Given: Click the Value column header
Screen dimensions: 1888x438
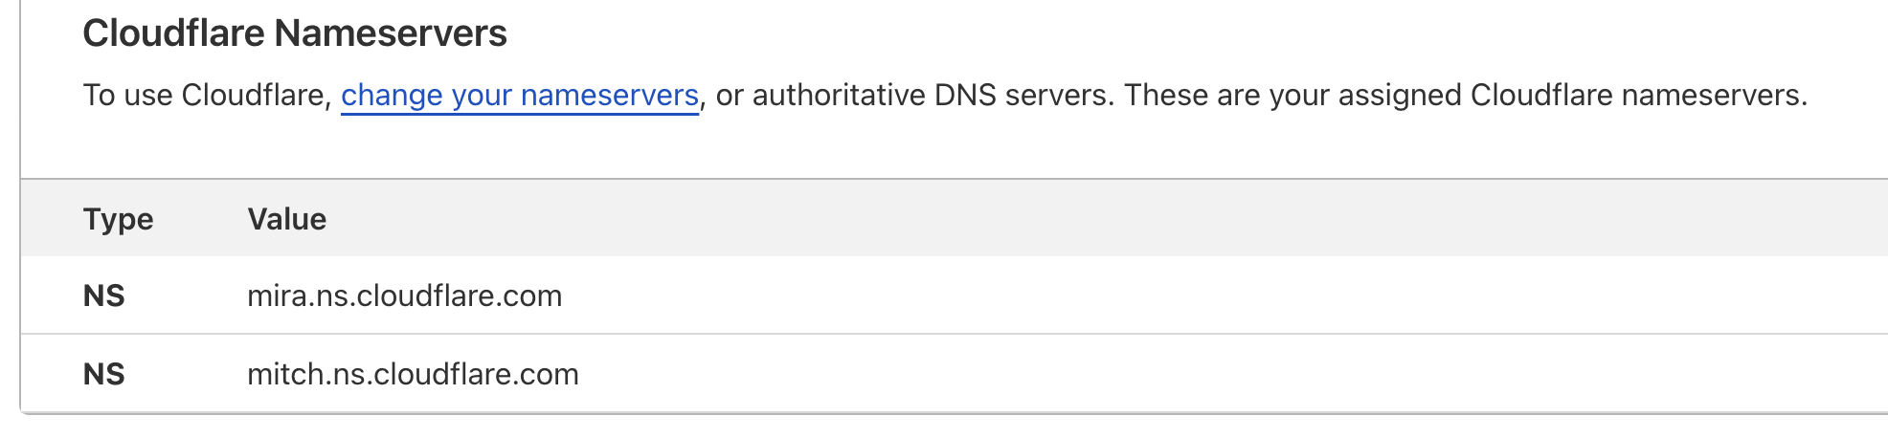Looking at the screenshot, I should [x=286, y=219].
